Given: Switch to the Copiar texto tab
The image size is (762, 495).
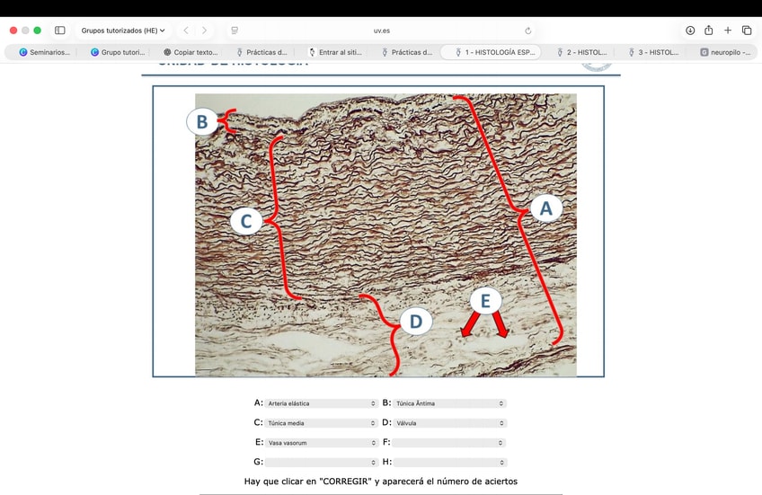Looking at the screenshot, I should click(190, 52).
